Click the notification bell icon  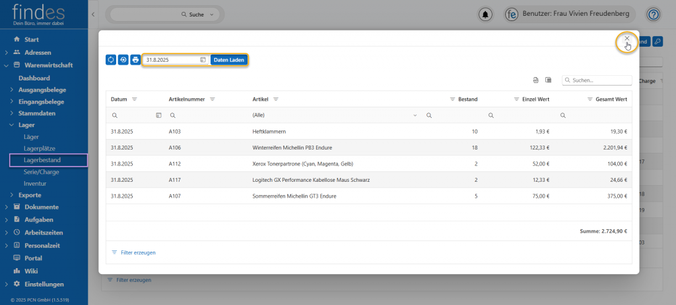coord(487,14)
